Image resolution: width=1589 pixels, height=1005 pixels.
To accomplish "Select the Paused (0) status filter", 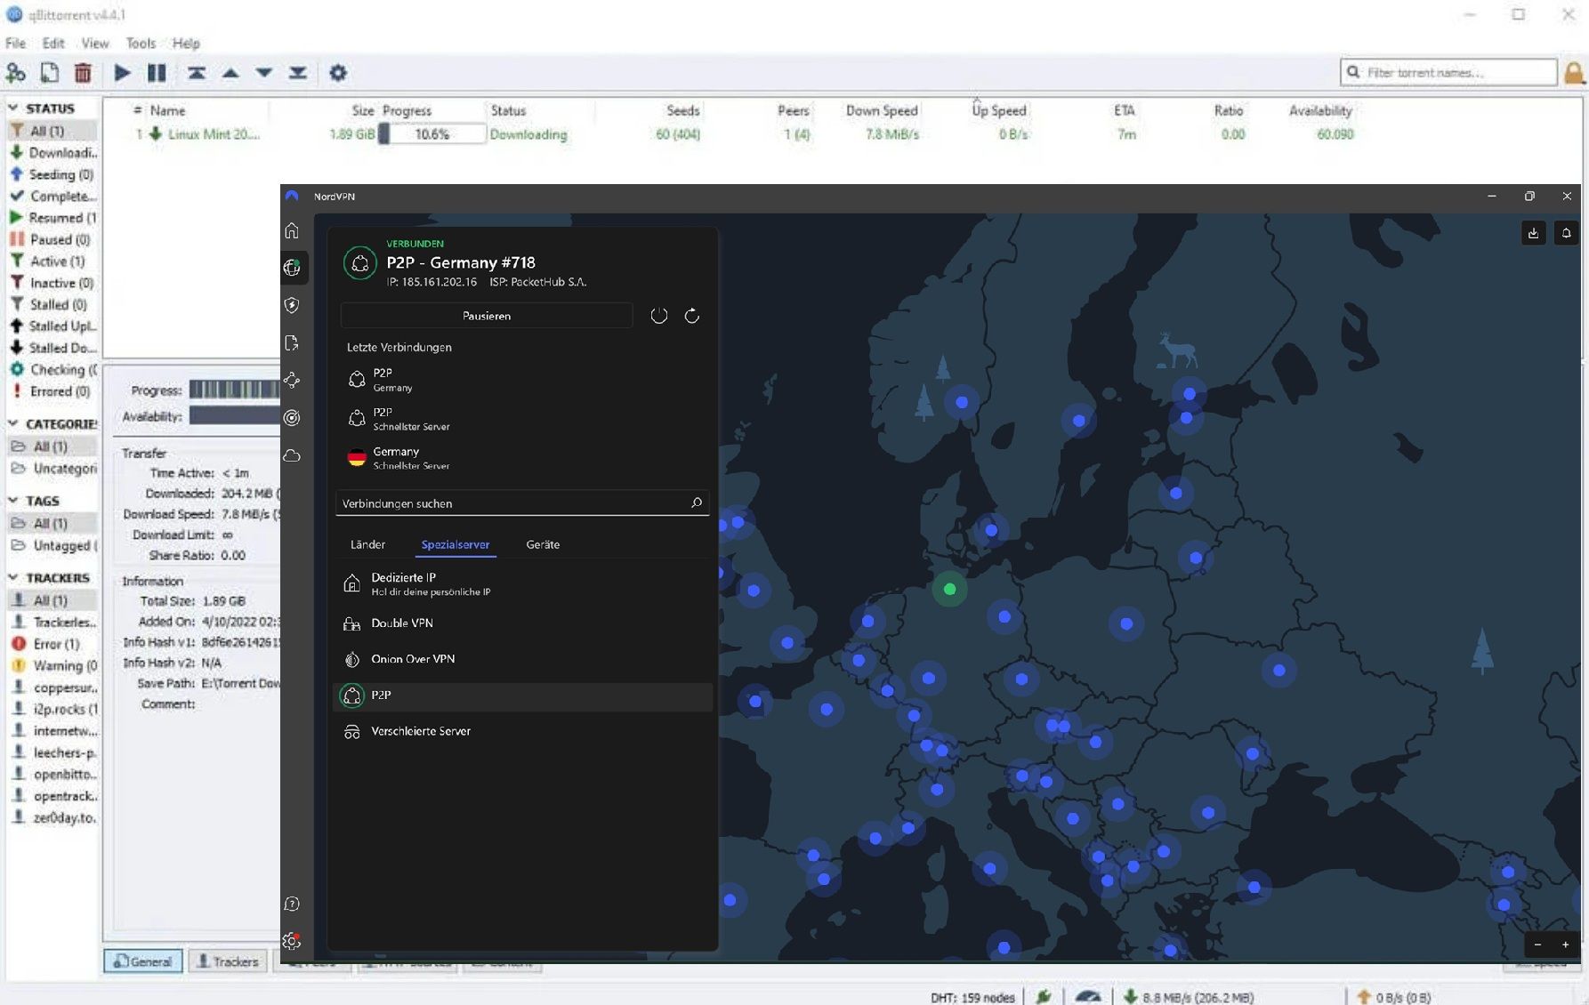I will point(52,239).
